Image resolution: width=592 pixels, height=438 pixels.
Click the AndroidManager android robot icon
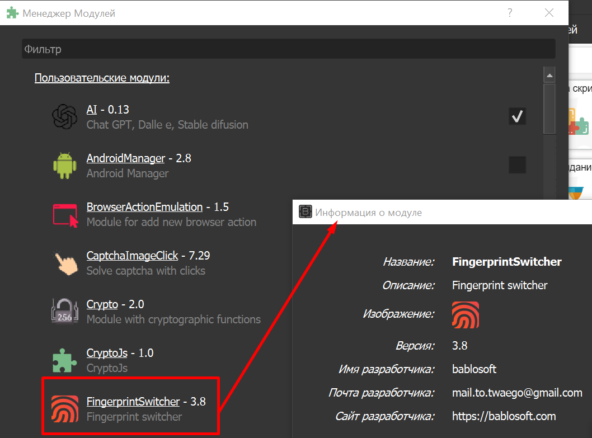click(64, 166)
